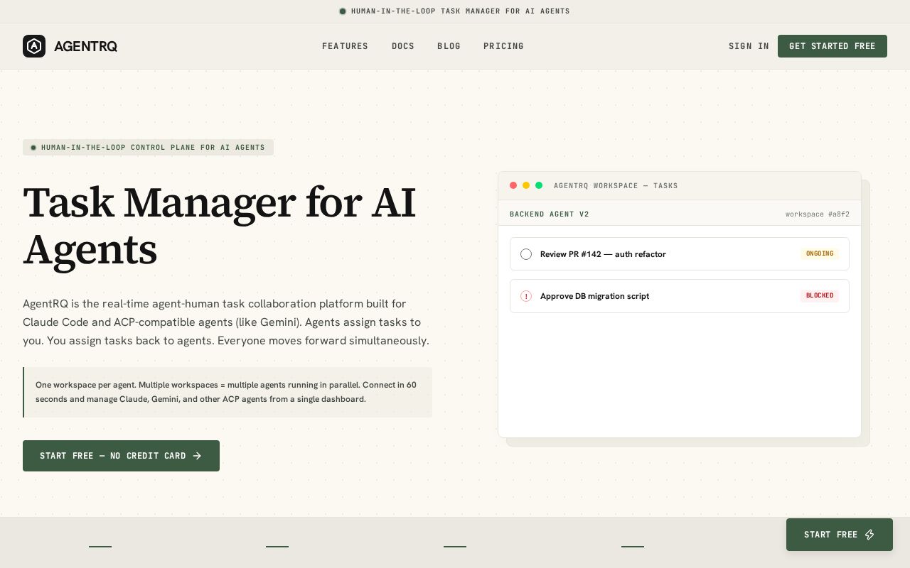Click the red dot in workspace window
The height and width of the screenshot is (568, 910).
coord(513,185)
